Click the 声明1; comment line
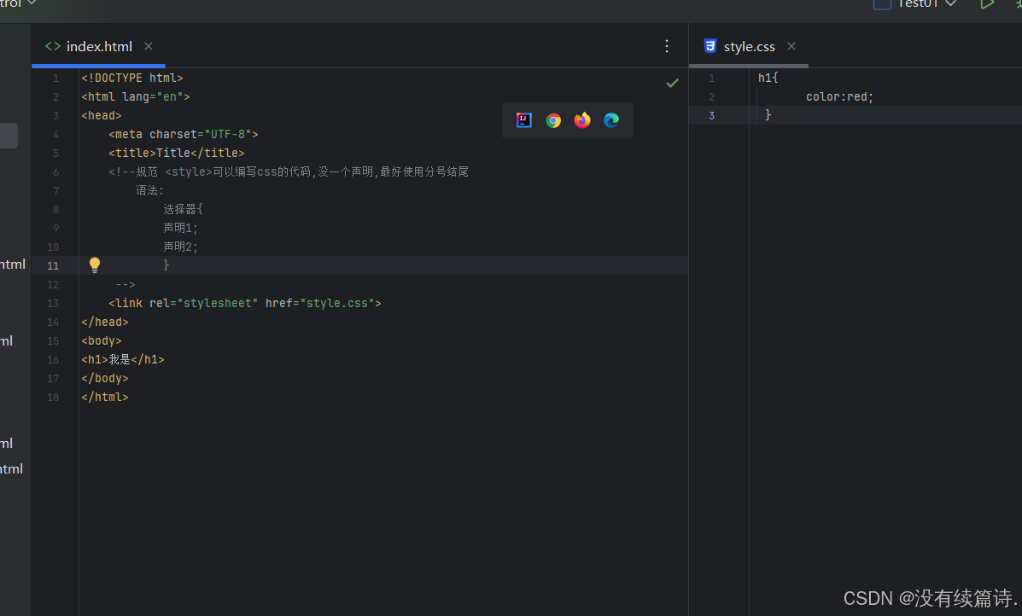Image resolution: width=1022 pixels, height=616 pixels. click(180, 229)
